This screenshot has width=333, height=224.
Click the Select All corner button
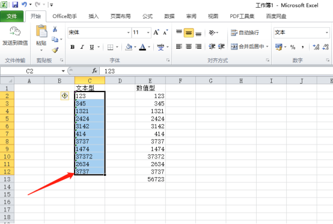[7, 81]
